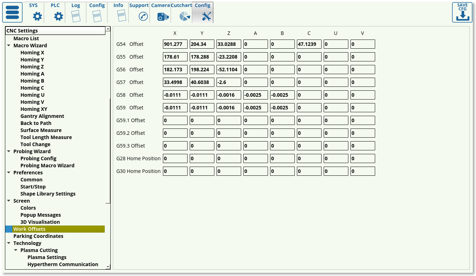Open PLC settings gear icon
Viewport: 476px width, 276px height.
tap(58, 16)
